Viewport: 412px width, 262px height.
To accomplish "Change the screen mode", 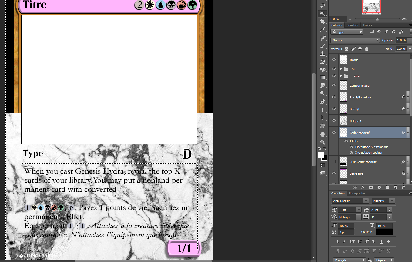I will [323, 174].
